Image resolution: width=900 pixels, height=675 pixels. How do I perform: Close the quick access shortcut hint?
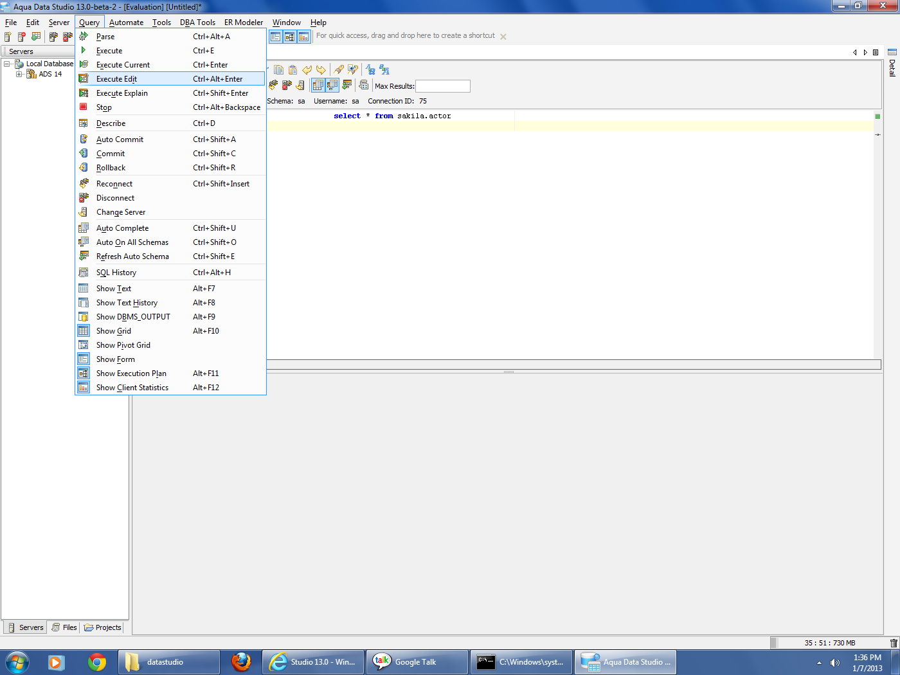coord(503,37)
